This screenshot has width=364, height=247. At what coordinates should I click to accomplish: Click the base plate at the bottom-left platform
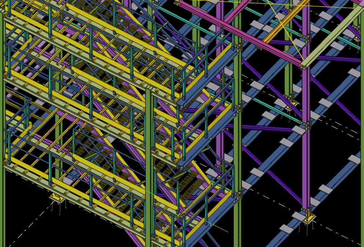click(x=56, y=199)
